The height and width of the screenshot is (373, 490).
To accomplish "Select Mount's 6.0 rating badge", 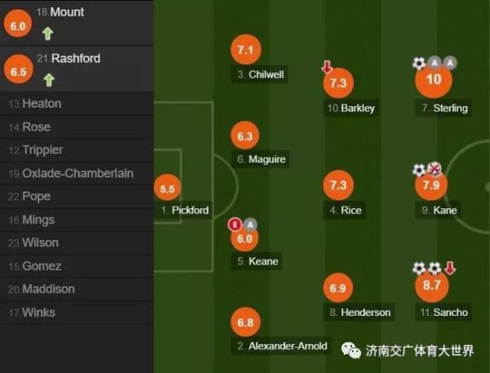I will [x=16, y=25].
